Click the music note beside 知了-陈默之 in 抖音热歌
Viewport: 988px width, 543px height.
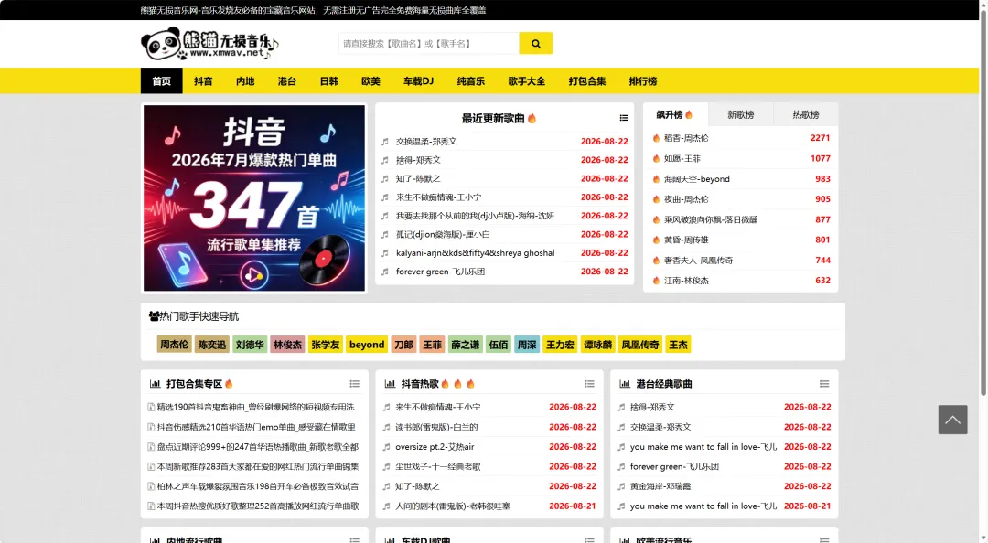(x=386, y=486)
